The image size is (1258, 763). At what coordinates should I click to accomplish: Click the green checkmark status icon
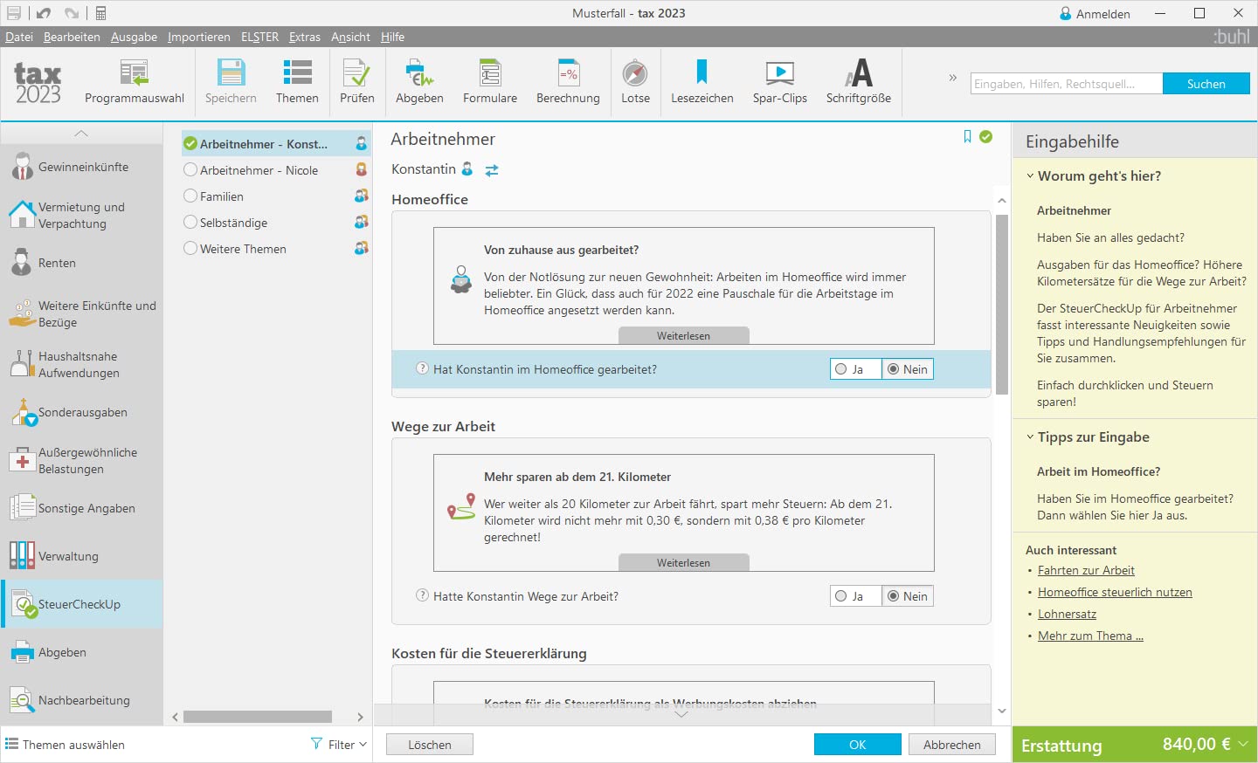(986, 137)
